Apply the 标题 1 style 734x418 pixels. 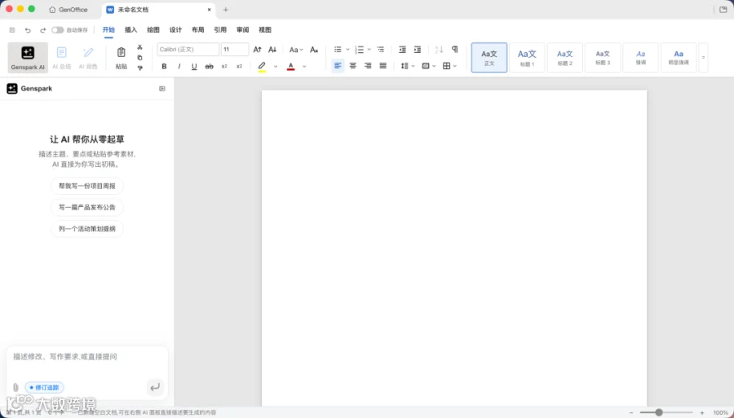click(x=527, y=58)
